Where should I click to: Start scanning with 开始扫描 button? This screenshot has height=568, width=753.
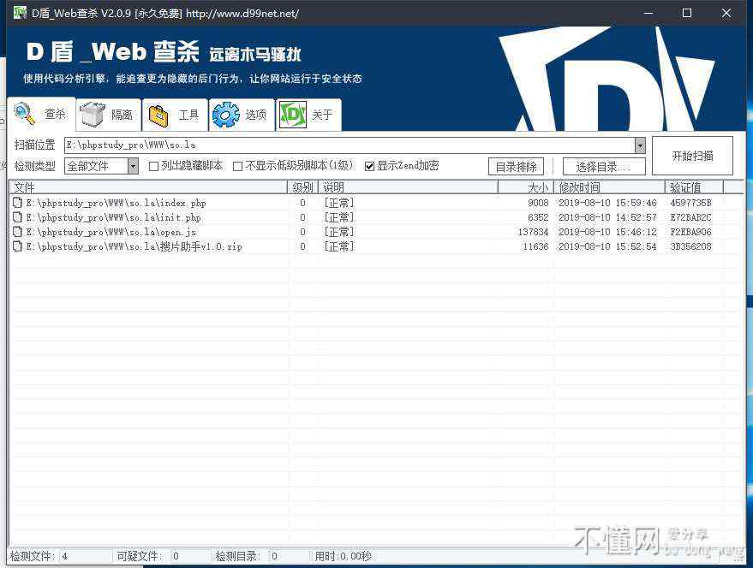692,156
